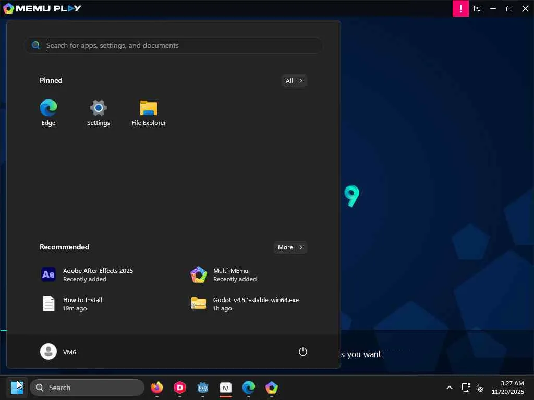The image size is (534, 400).
Task: Click the MEmu Play logo in titlebar
Action: [x=42, y=8]
